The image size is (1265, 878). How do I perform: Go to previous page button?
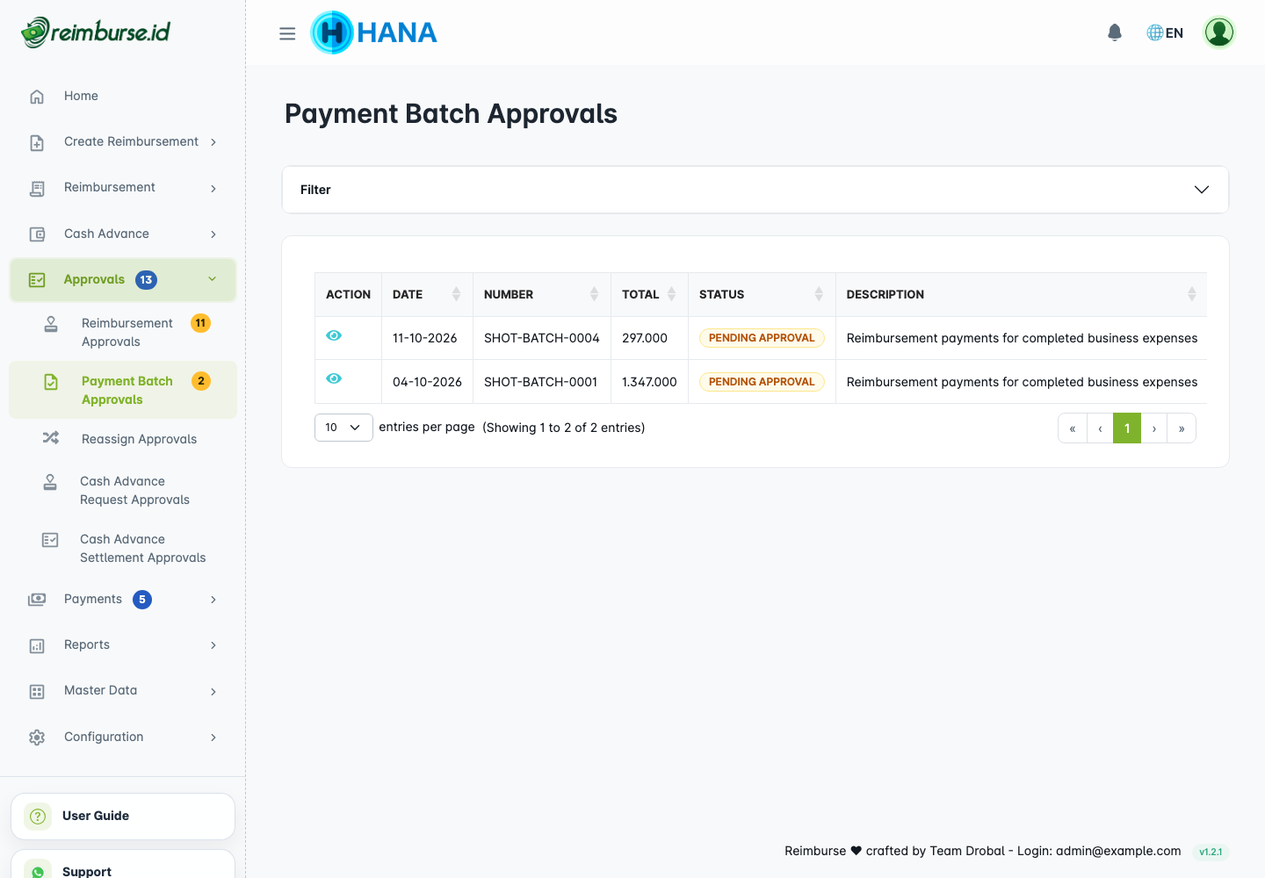pyautogui.click(x=1100, y=428)
